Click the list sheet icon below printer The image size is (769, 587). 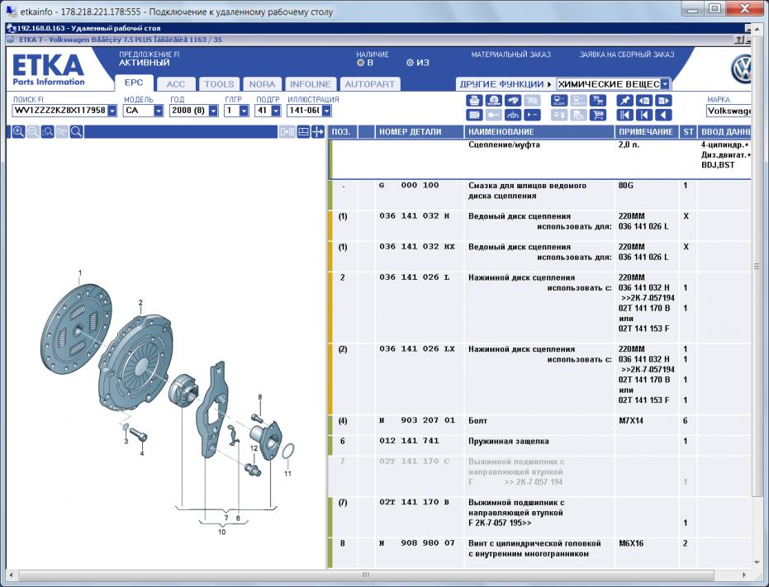(x=474, y=116)
